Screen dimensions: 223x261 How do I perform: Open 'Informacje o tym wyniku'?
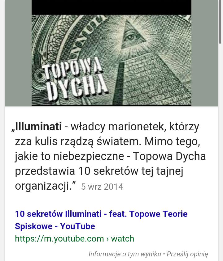point(125,254)
